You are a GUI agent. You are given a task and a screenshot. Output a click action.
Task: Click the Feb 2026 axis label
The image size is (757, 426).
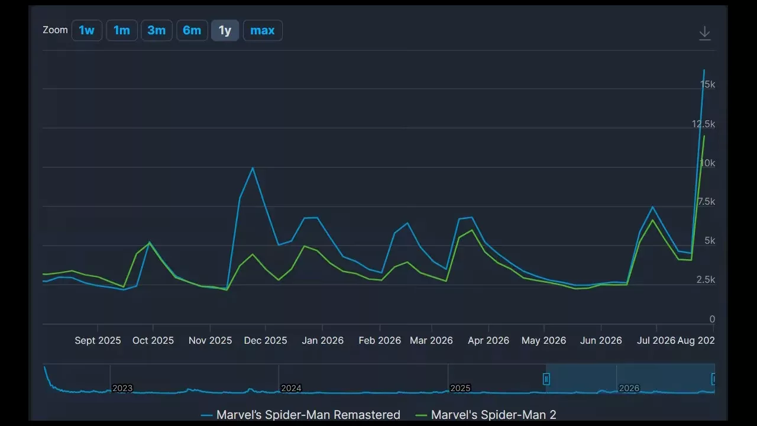pyautogui.click(x=380, y=340)
